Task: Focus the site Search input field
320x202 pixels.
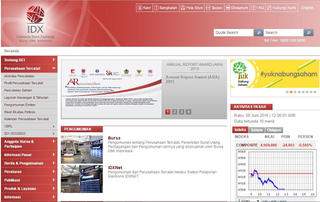Action: pos(283,32)
